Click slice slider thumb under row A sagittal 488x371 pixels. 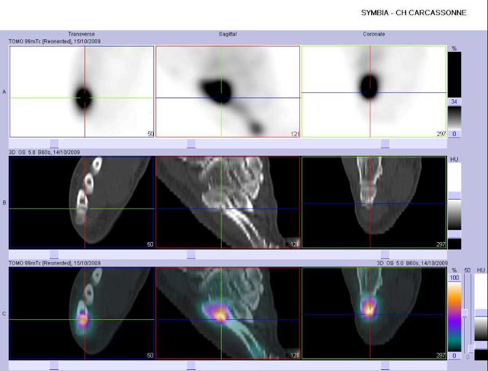pos(191,143)
